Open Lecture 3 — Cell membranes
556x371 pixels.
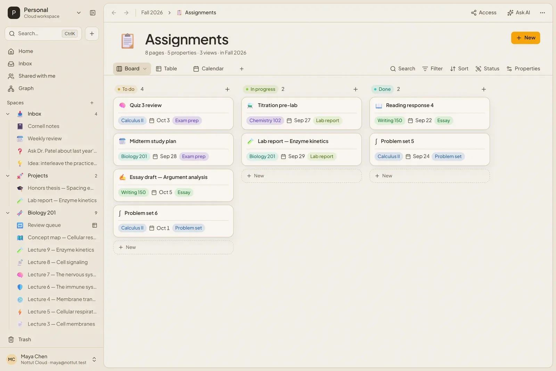pyautogui.click(x=56, y=324)
